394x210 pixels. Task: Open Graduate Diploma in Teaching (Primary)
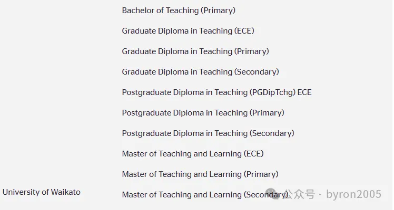pyautogui.click(x=195, y=51)
